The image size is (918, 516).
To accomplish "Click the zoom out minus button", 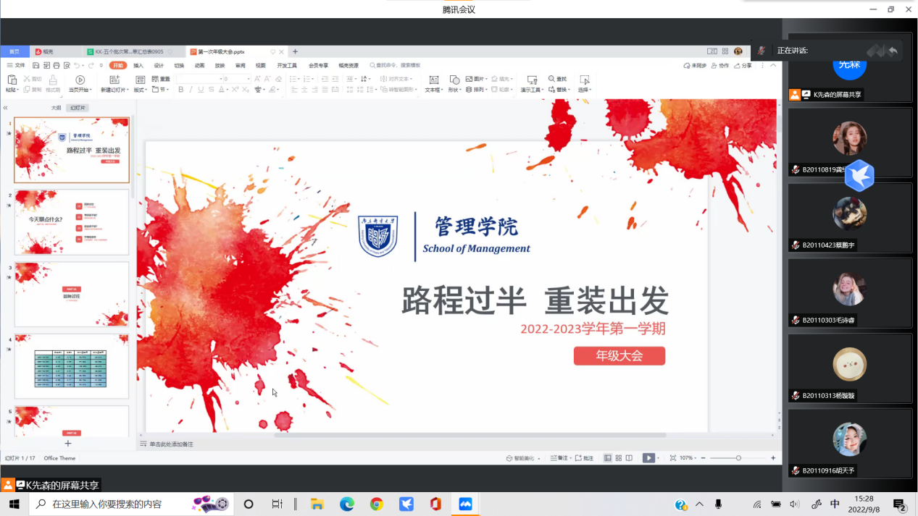I will (x=704, y=458).
